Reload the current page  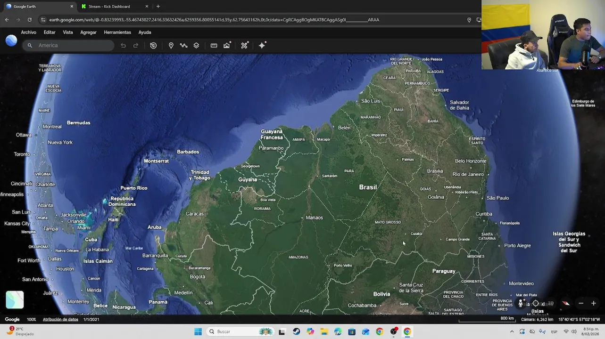click(29, 20)
